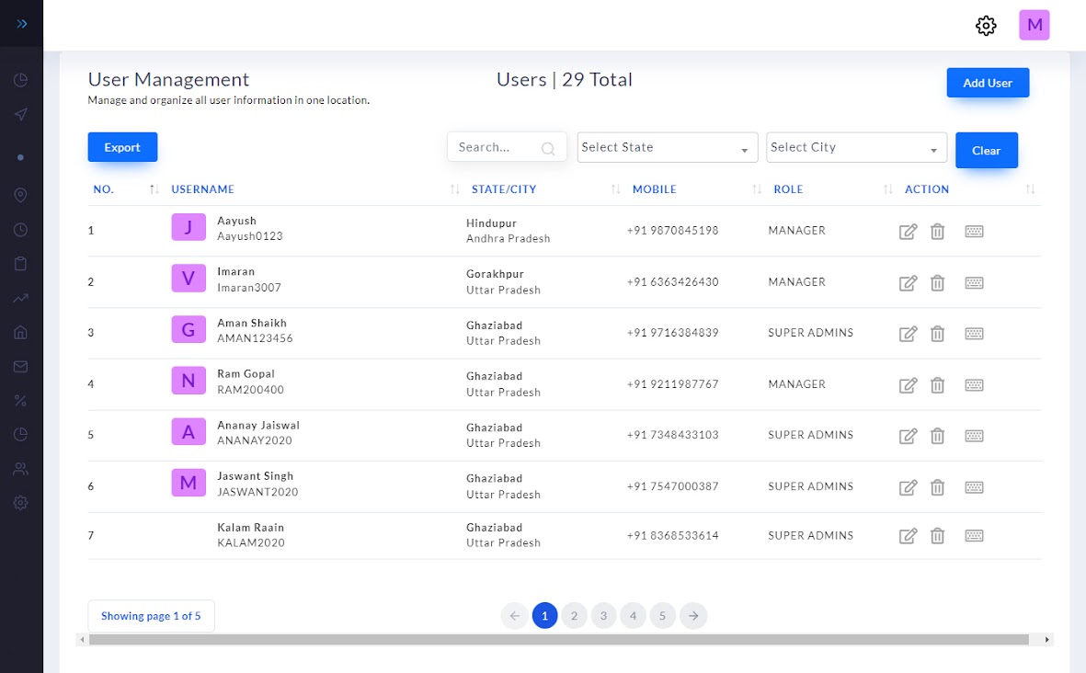Image resolution: width=1086 pixels, height=673 pixels.
Task: Open the percent sign sidebar icon
Action: pos(21,400)
